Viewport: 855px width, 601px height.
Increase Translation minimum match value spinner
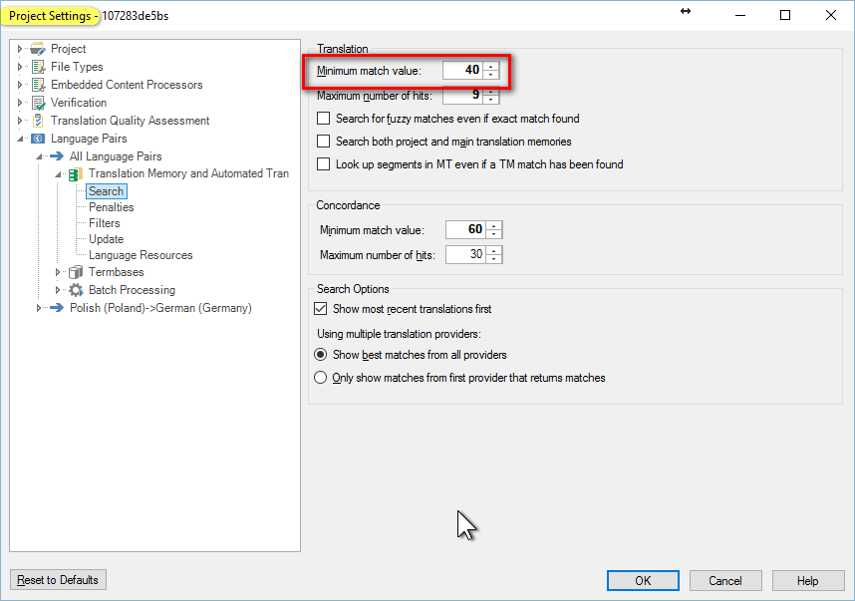491,67
